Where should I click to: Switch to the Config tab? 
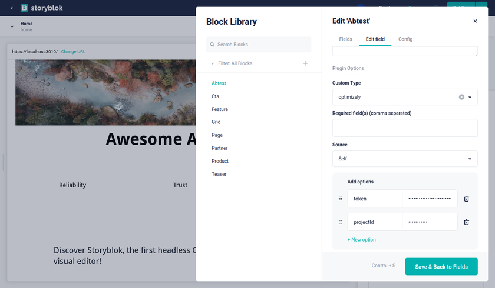tap(405, 39)
